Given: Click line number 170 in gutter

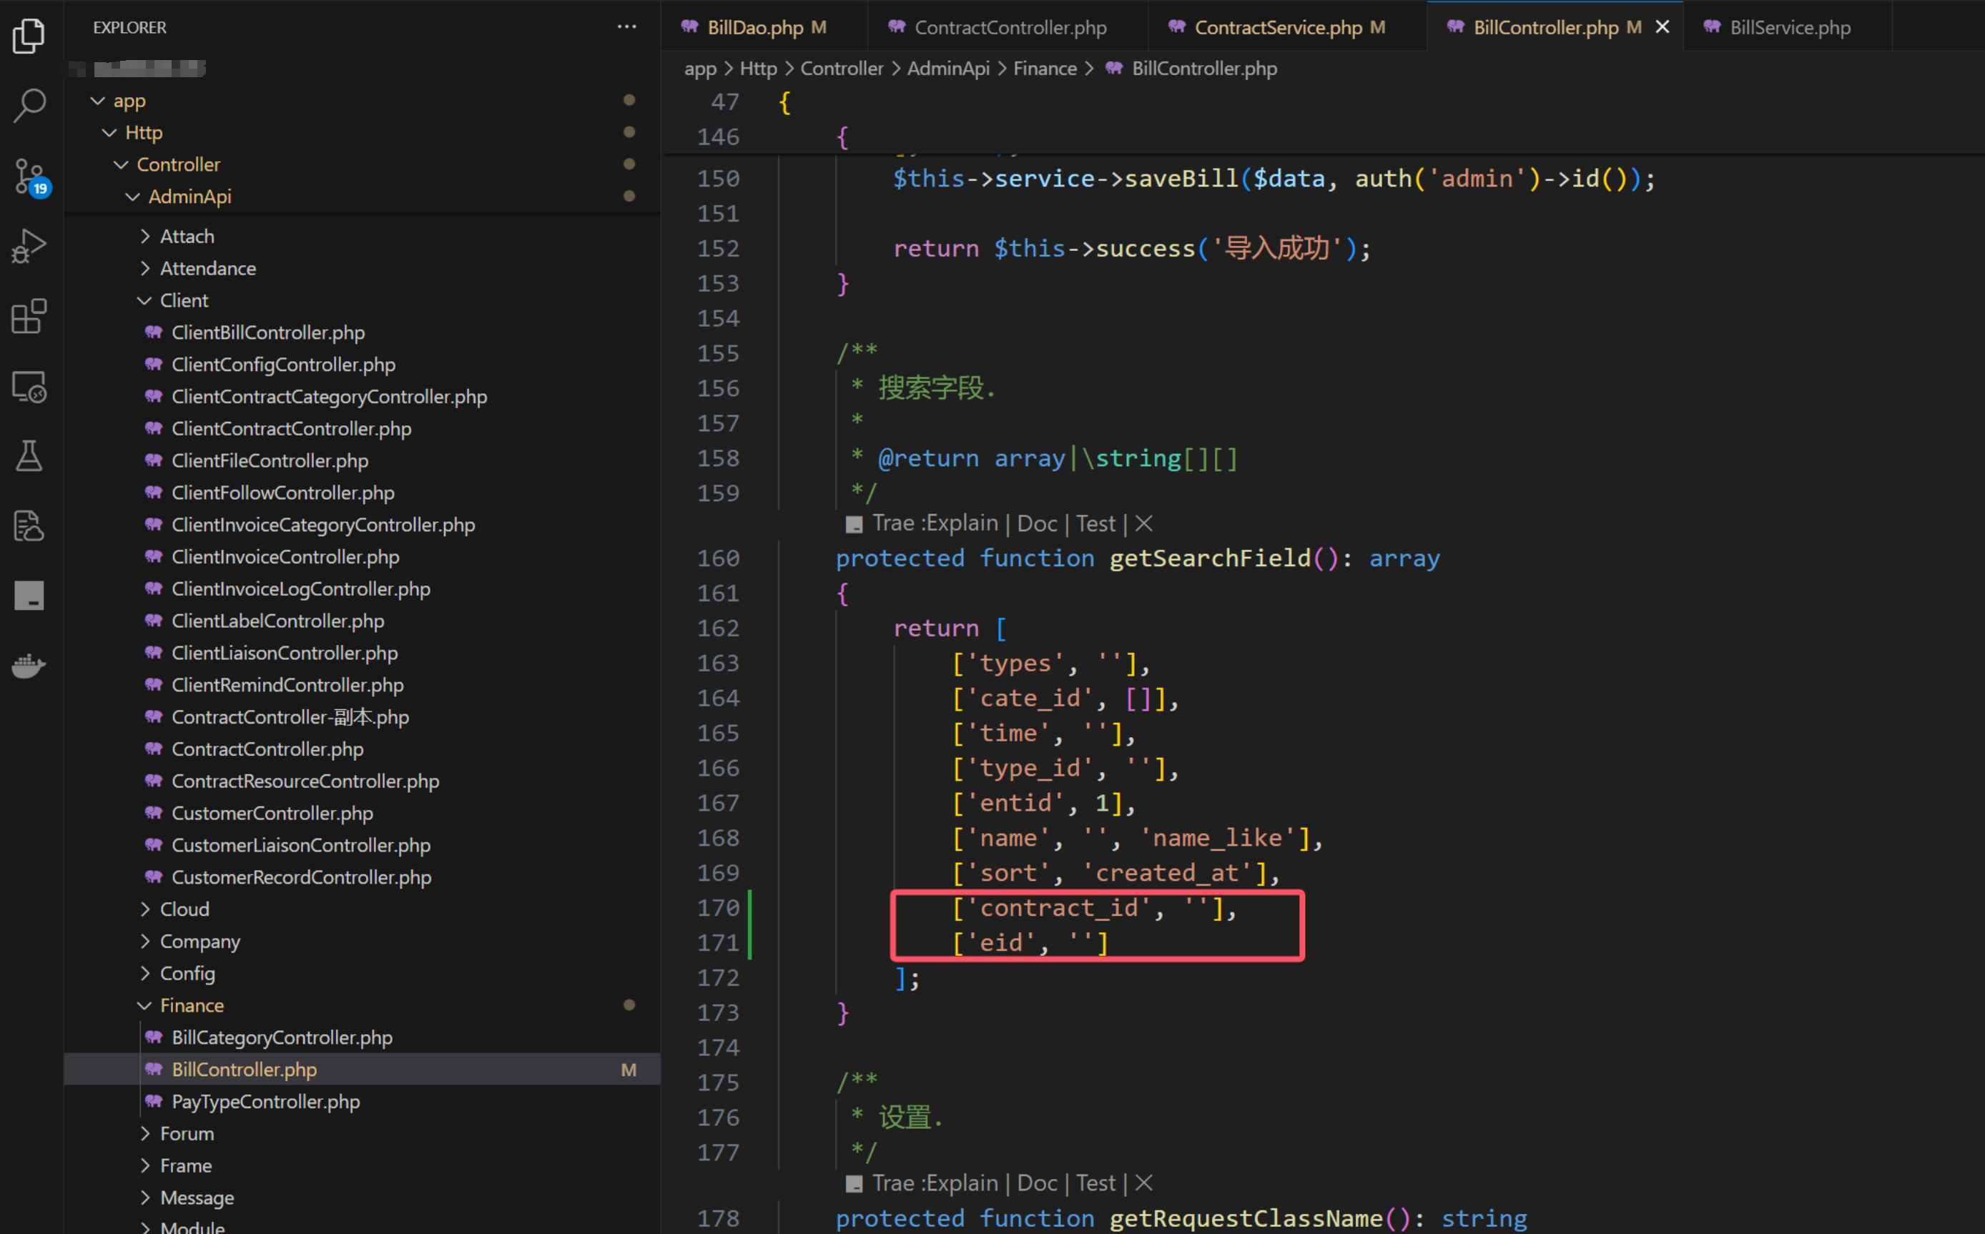Looking at the screenshot, I should (x=718, y=907).
